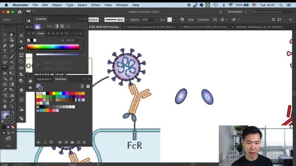Click the Swap Fill and Stroke arrow
The image size is (296, 166).
coord(12,113)
